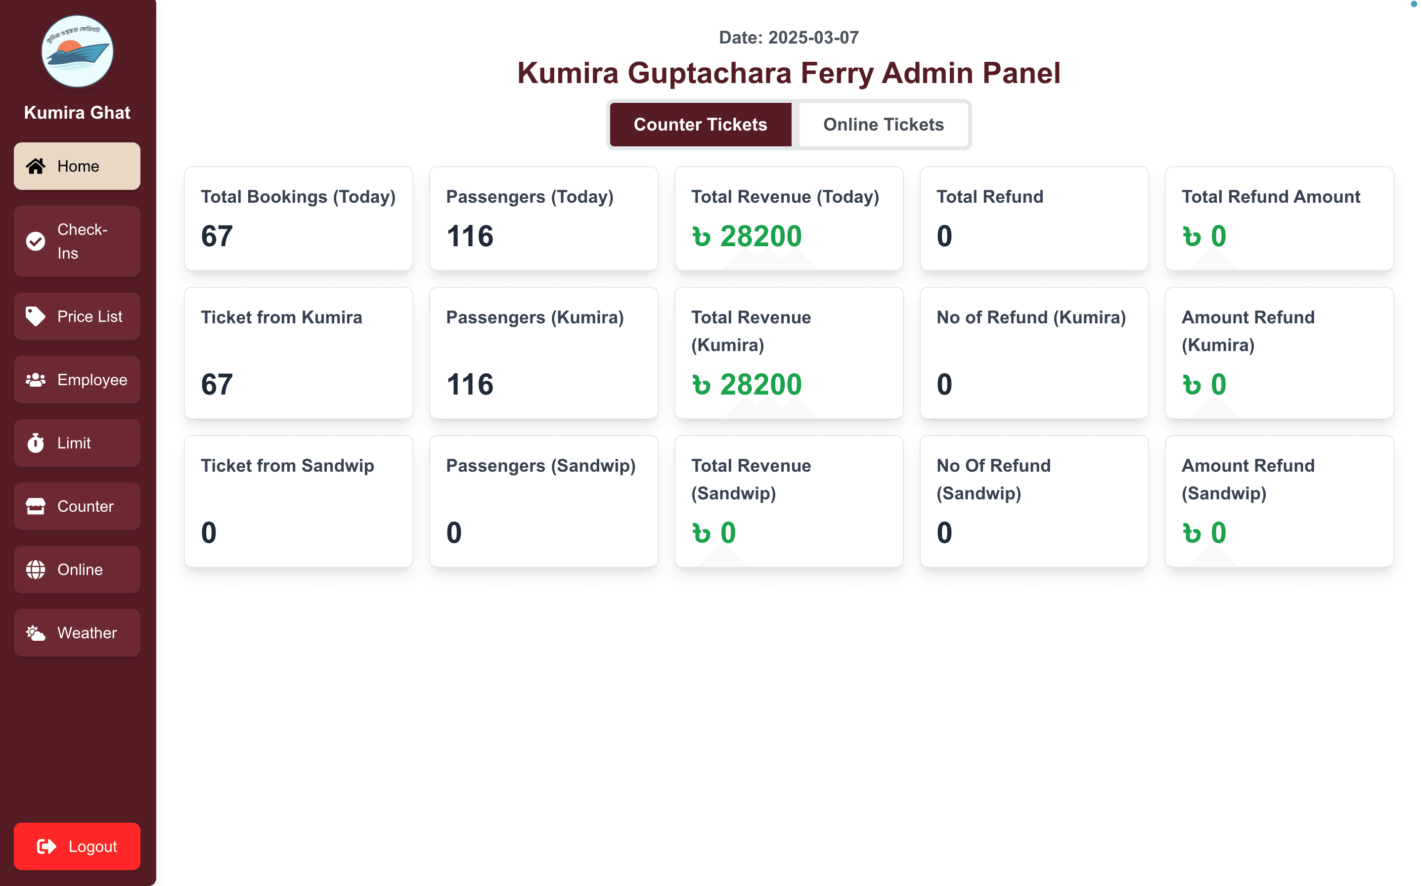This screenshot has width=1422, height=886.
Task: Open the Home menu entry
Action: (77, 166)
